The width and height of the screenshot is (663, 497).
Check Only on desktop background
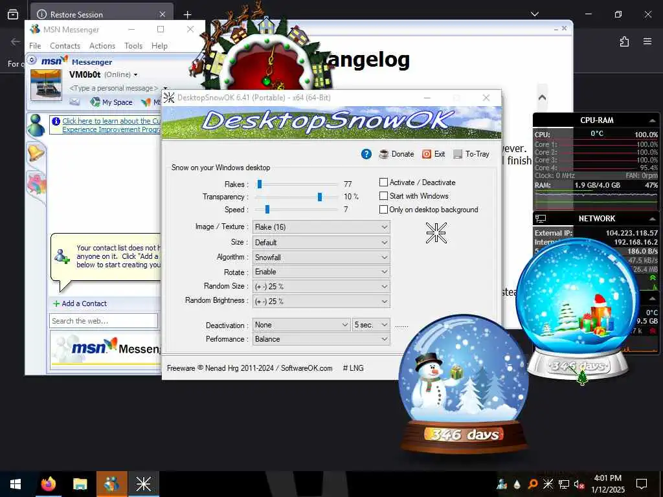pyautogui.click(x=383, y=209)
